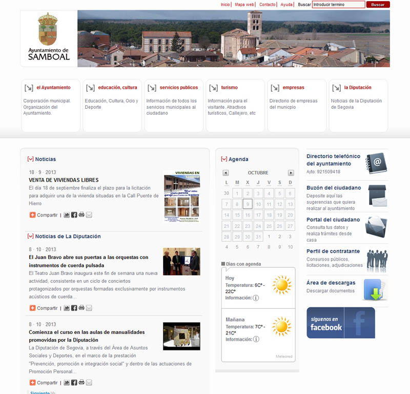The image size is (410, 394).
Task: Collapse the Agenda panel
Action: 224,159
